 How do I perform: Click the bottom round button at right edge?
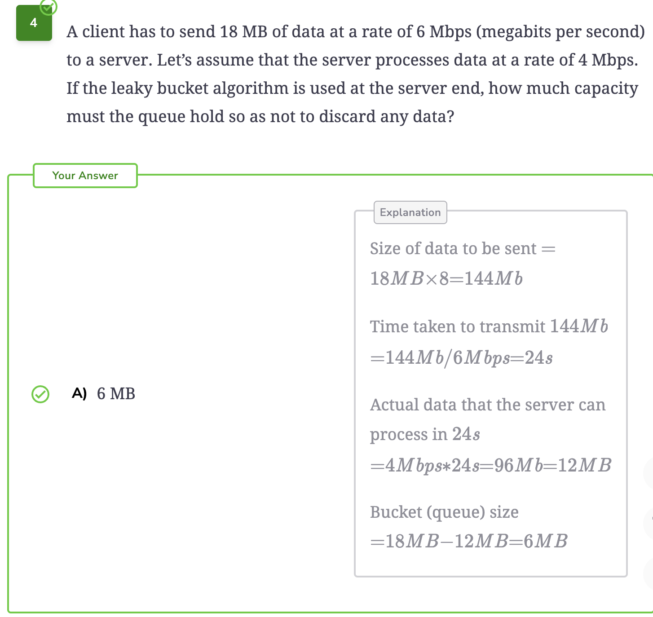[x=649, y=573]
